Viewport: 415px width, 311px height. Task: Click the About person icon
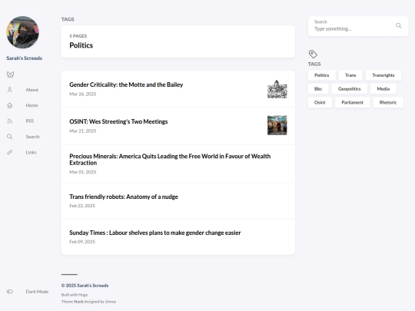coord(10,90)
